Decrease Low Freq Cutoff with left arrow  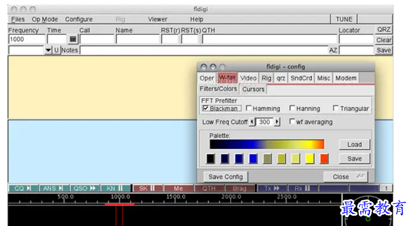(252, 122)
